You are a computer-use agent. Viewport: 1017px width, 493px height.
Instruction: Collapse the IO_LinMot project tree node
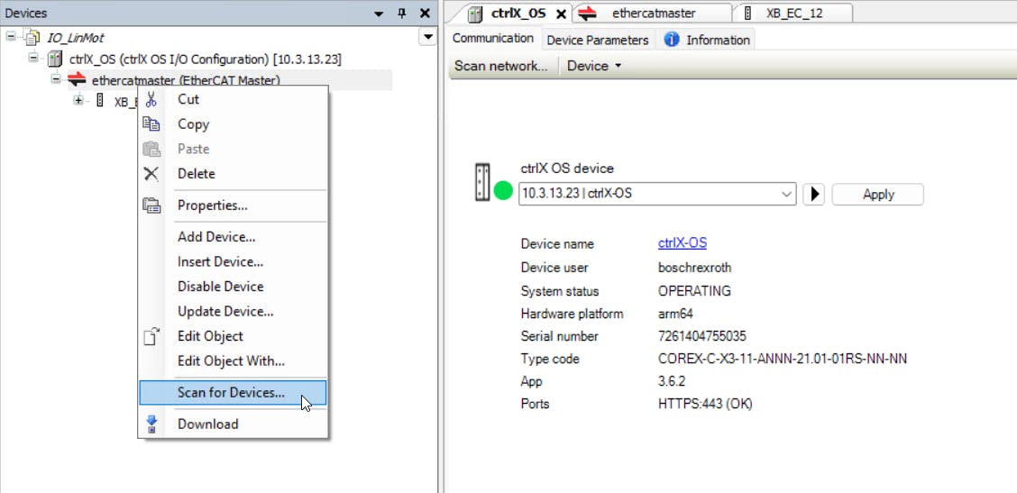pos(11,37)
